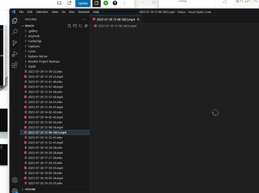This screenshot has width=259, height=193.
Task: Click the New Folder icon in Explorer
Action: [x=75, y=26]
